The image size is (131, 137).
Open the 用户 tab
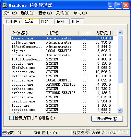point(77,21)
